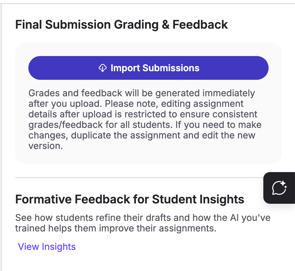The width and height of the screenshot is (295, 271).
Task: Open the AI chat assistant bubble icon
Action: [x=279, y=188]
